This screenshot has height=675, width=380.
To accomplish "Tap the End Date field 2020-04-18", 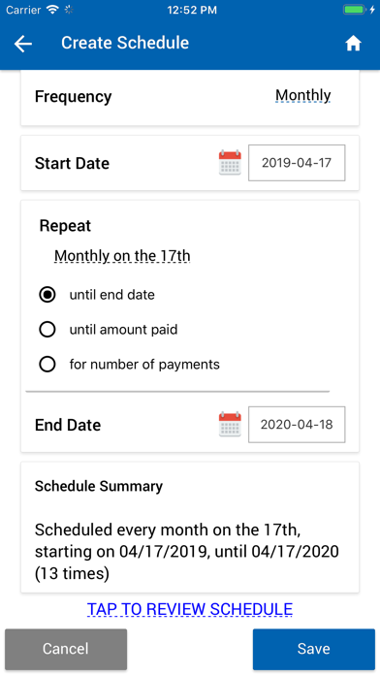I will click(x=297, y=425).
